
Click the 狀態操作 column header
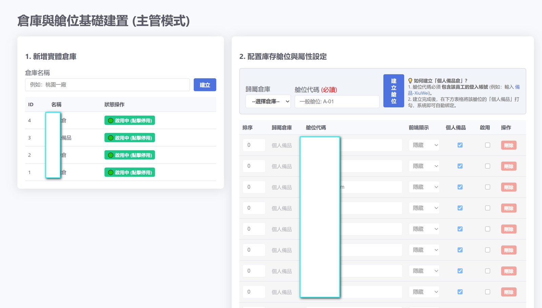114,105
